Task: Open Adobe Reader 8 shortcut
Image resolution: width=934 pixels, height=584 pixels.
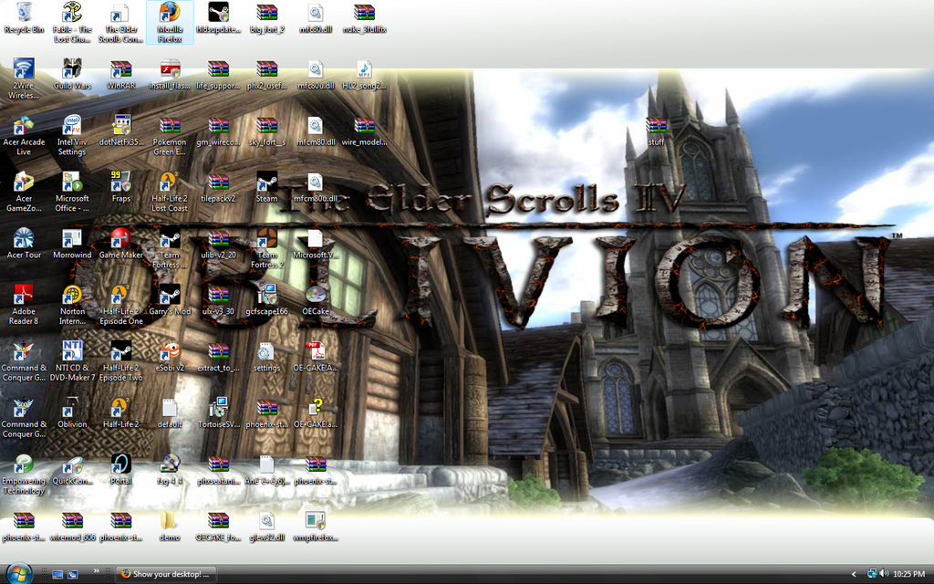Action: click(x=24, y=305)
